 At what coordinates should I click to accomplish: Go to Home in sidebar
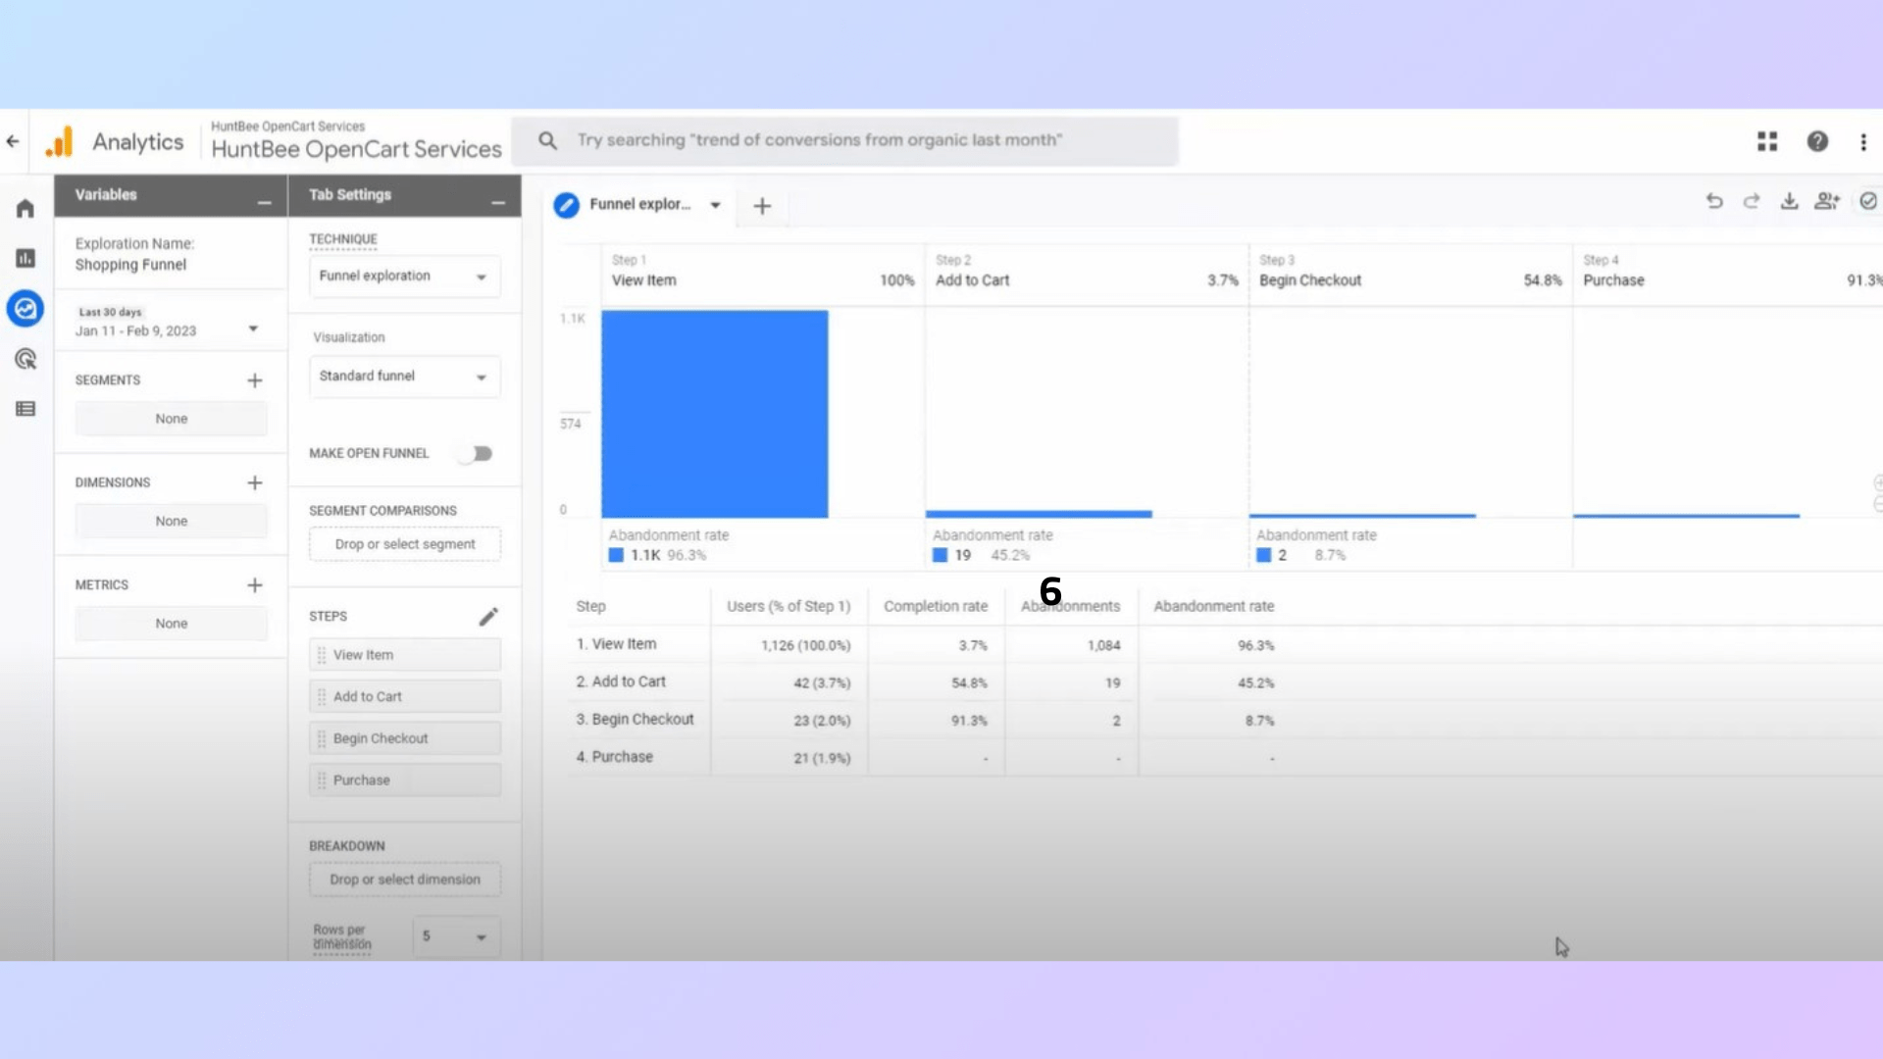tap(25, 209)
